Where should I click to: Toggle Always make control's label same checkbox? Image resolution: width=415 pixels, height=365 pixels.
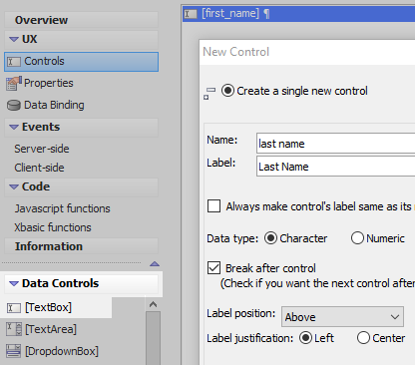pyautogui.click(x=213, y=205)
